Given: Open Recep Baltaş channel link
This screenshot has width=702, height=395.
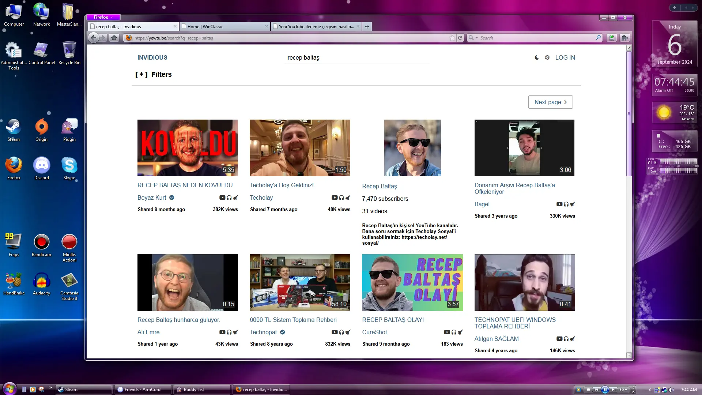Looking at the screenshot, I should click(x=379, y=186).
